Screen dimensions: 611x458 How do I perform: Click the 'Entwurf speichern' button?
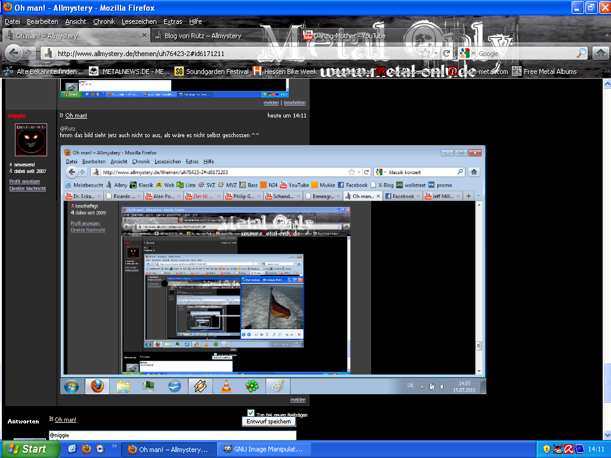(x=269, y=422)
